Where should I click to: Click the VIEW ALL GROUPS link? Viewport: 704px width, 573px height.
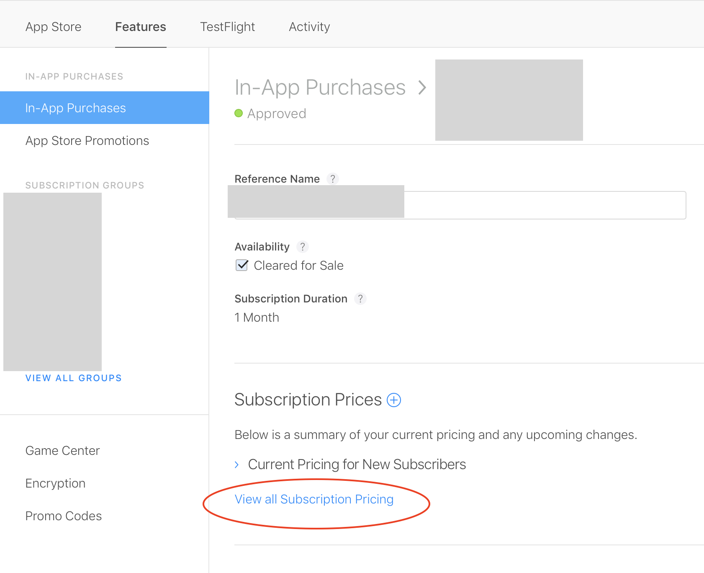point(73,378)
